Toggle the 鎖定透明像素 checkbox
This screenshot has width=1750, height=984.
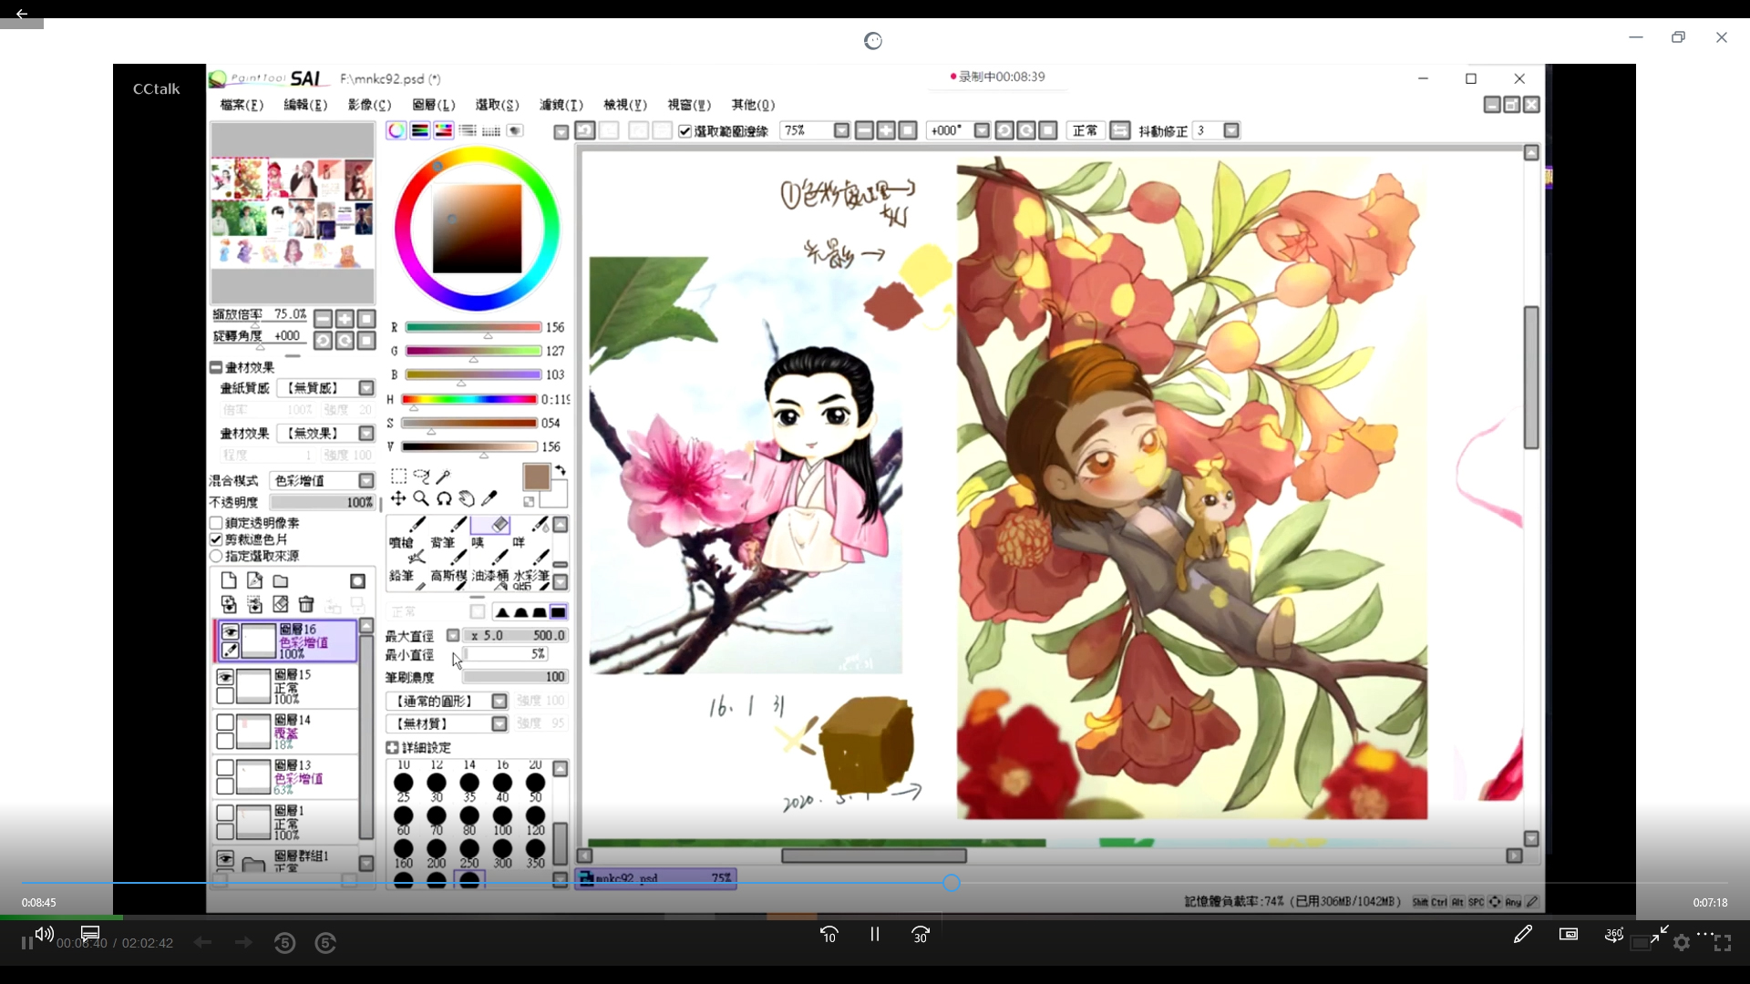216,523
